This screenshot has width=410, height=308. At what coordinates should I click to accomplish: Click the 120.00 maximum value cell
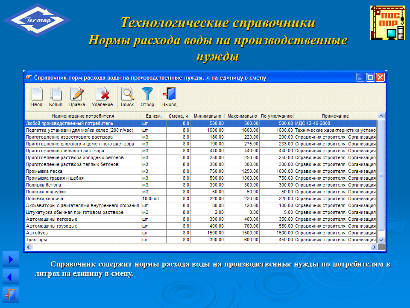(242, 205)
